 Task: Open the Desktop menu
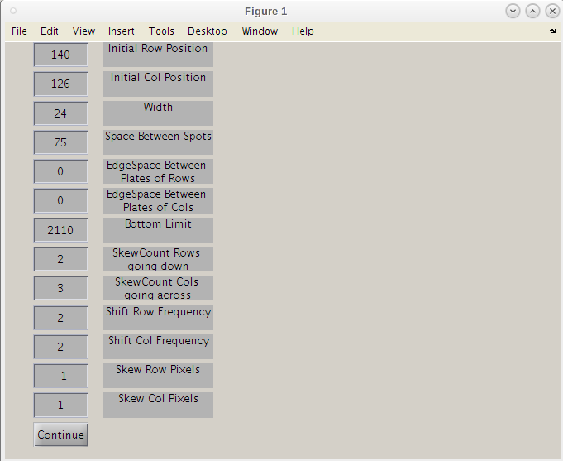click(207, 31)
